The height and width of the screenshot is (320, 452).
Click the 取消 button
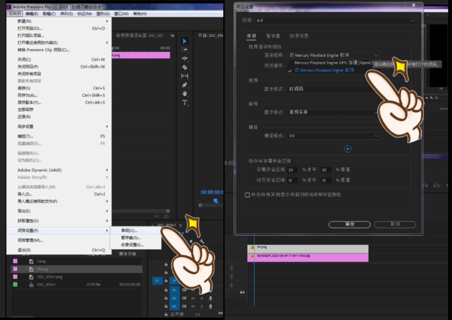pyautogui.click(x=395, y=224)
